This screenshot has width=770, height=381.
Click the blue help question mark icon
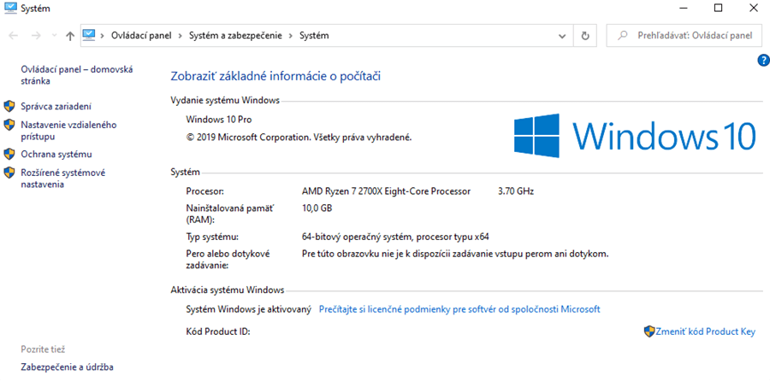(763, 60)
